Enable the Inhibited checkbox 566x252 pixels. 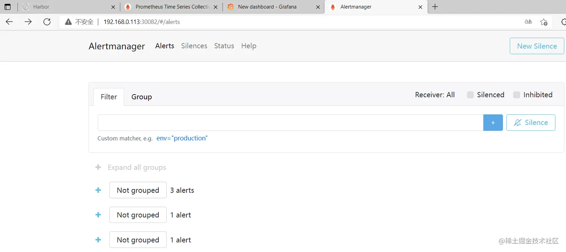coord(517,95)
